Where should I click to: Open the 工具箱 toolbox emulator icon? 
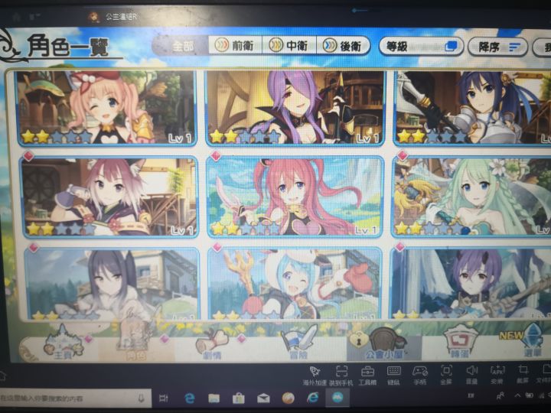367,376
